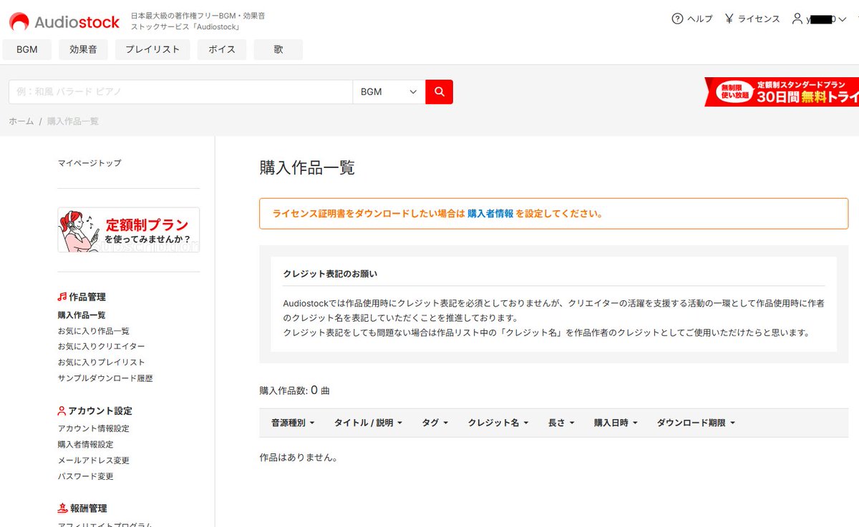
Task: Open the タグ column dropdown
Action: 435,423
